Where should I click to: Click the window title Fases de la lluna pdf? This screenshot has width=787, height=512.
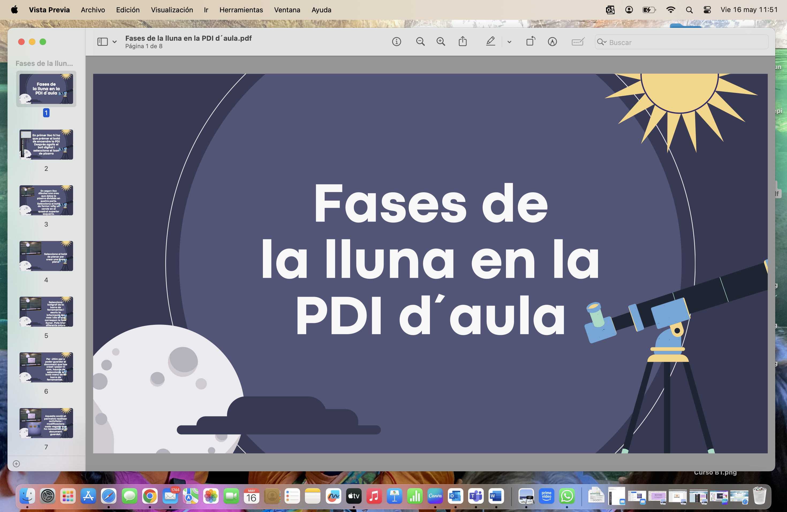click(188, 38)
